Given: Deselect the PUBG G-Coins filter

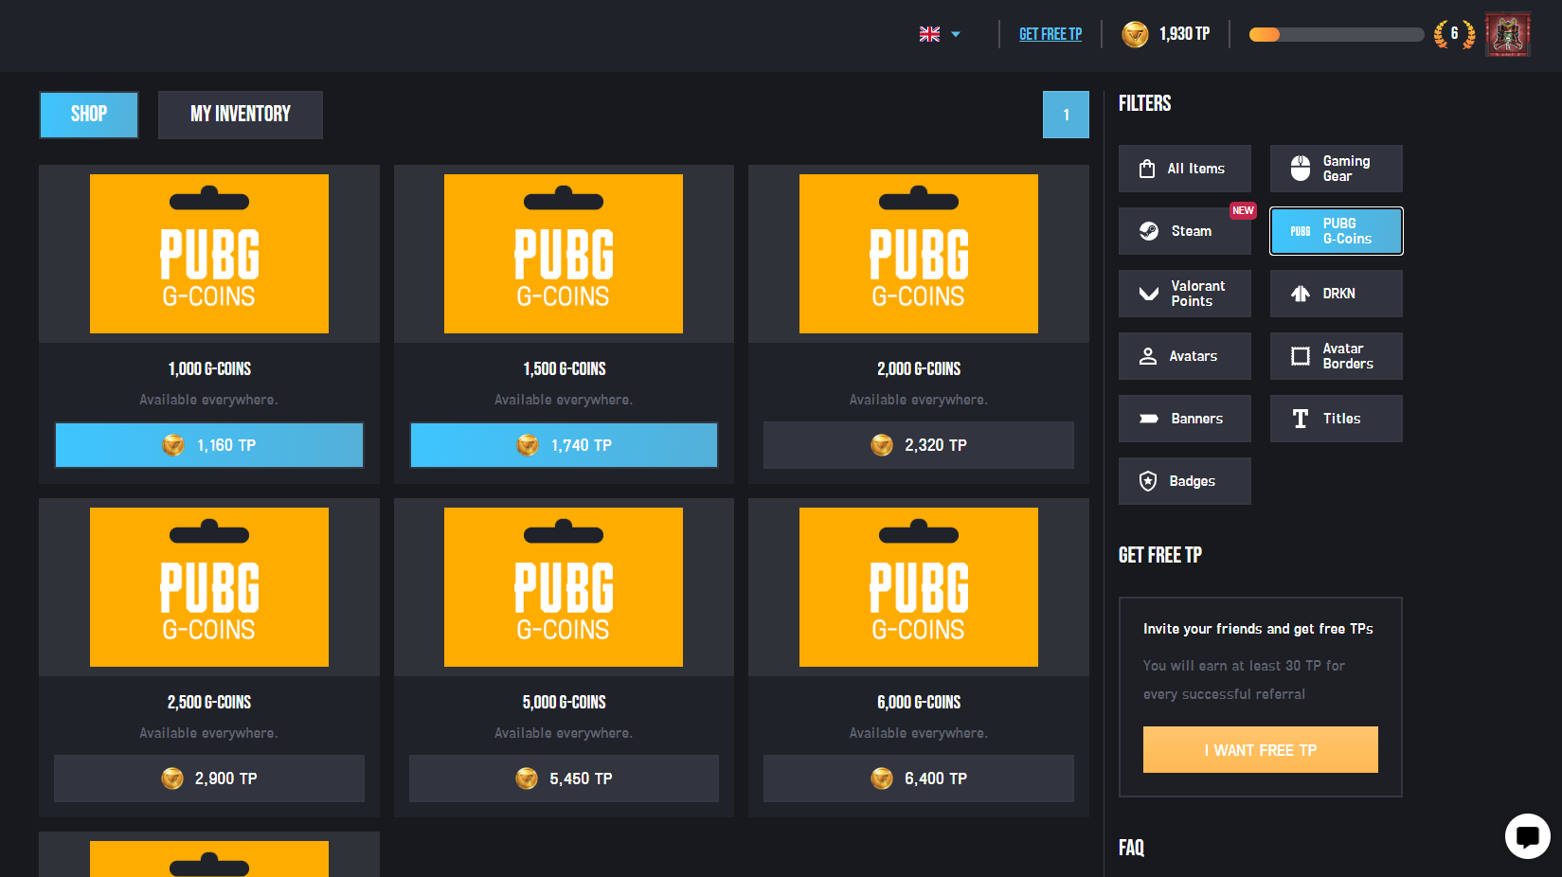Looking at the screenshot, I should (1337, 231).
